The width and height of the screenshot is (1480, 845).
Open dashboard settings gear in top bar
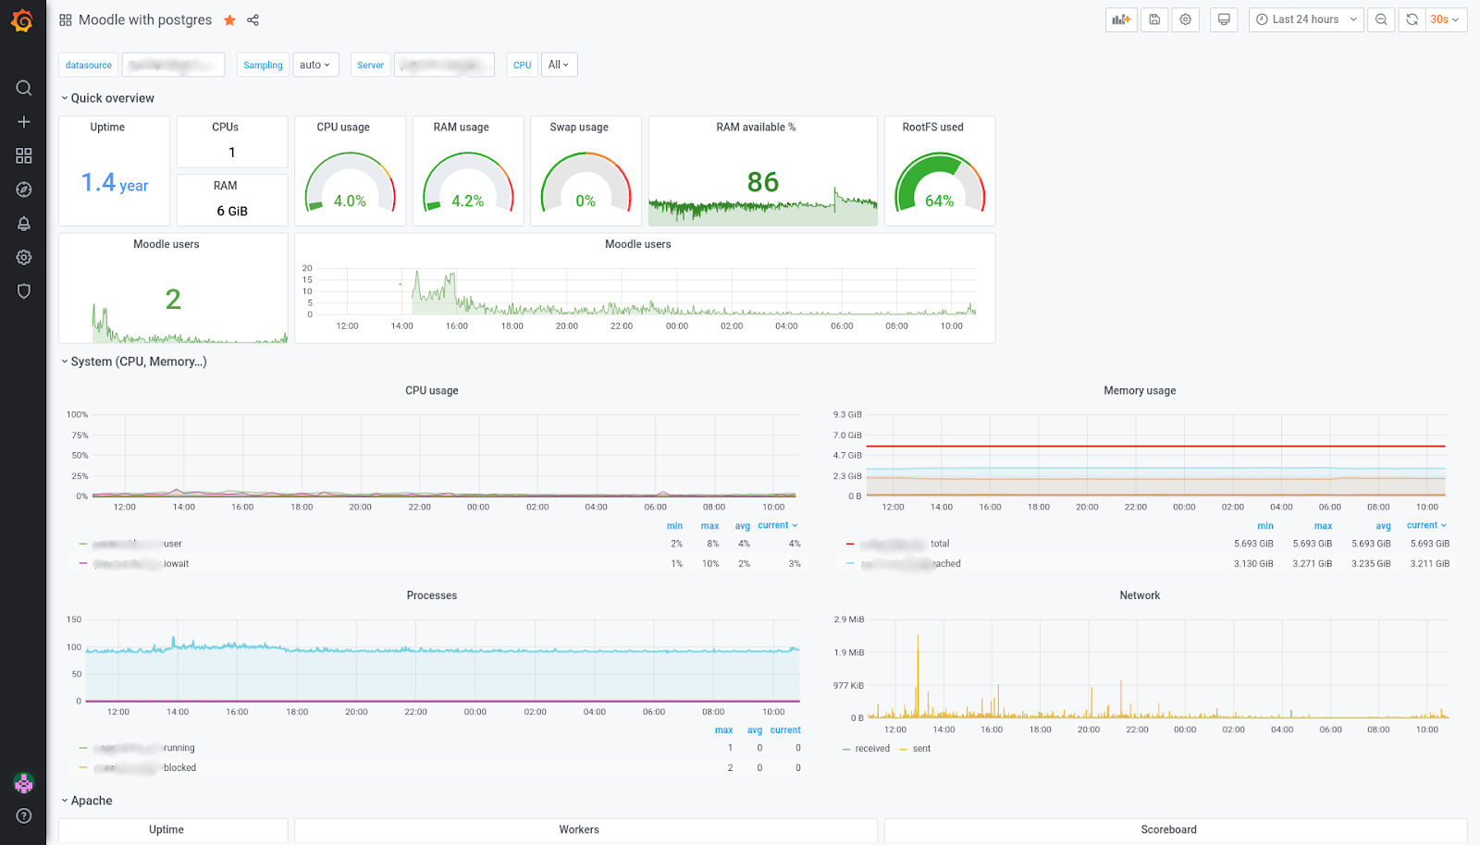pyautogui.click(x=1186, y=19)
